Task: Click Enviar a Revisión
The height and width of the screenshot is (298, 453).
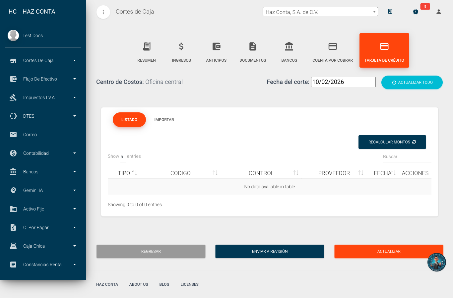Action: pyautogui.click(x=270, y=251)
